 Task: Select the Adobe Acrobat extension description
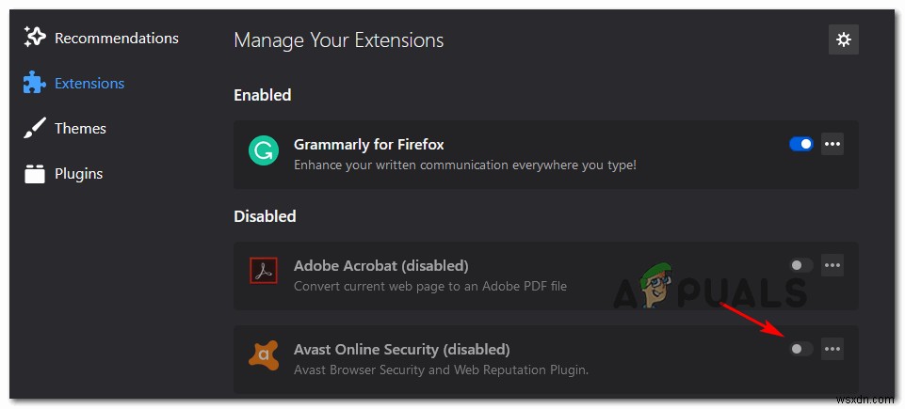(429, 286)
